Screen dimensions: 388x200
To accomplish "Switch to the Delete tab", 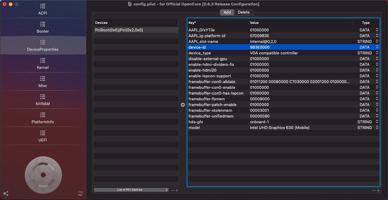I will click(x=244, y=12).
